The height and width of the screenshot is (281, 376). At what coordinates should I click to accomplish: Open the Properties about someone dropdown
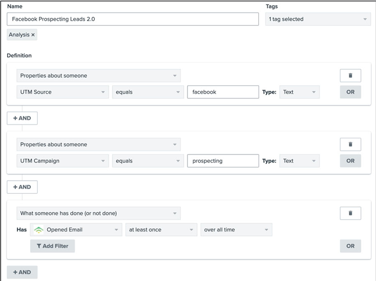(99, 75)
